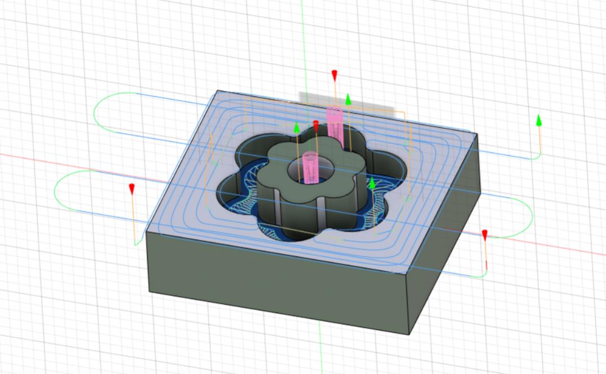This screenshot has width=606, height=374.
Task: Click the green arrow left of the center red arrow
Action: (x=297, y=128)
